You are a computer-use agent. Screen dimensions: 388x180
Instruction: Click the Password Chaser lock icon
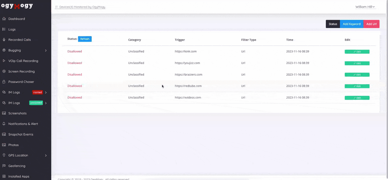4,82
